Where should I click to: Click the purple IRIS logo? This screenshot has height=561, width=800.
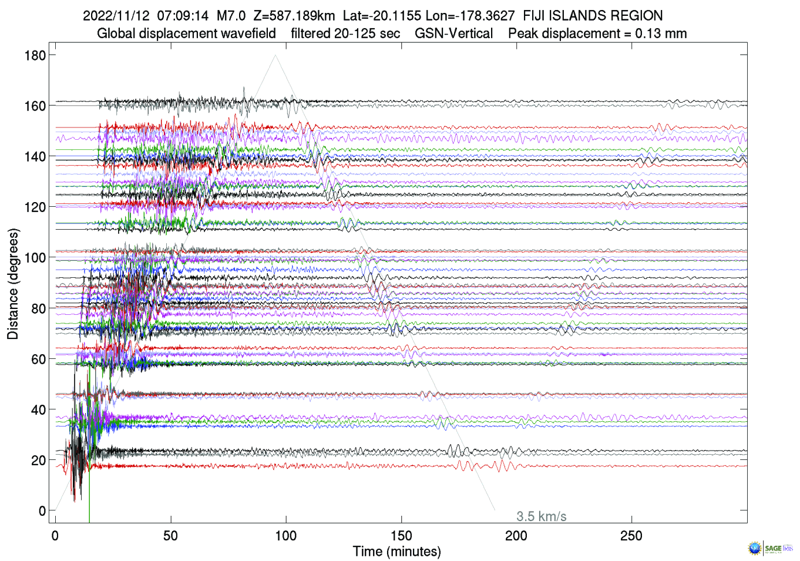tap(788, 548)
